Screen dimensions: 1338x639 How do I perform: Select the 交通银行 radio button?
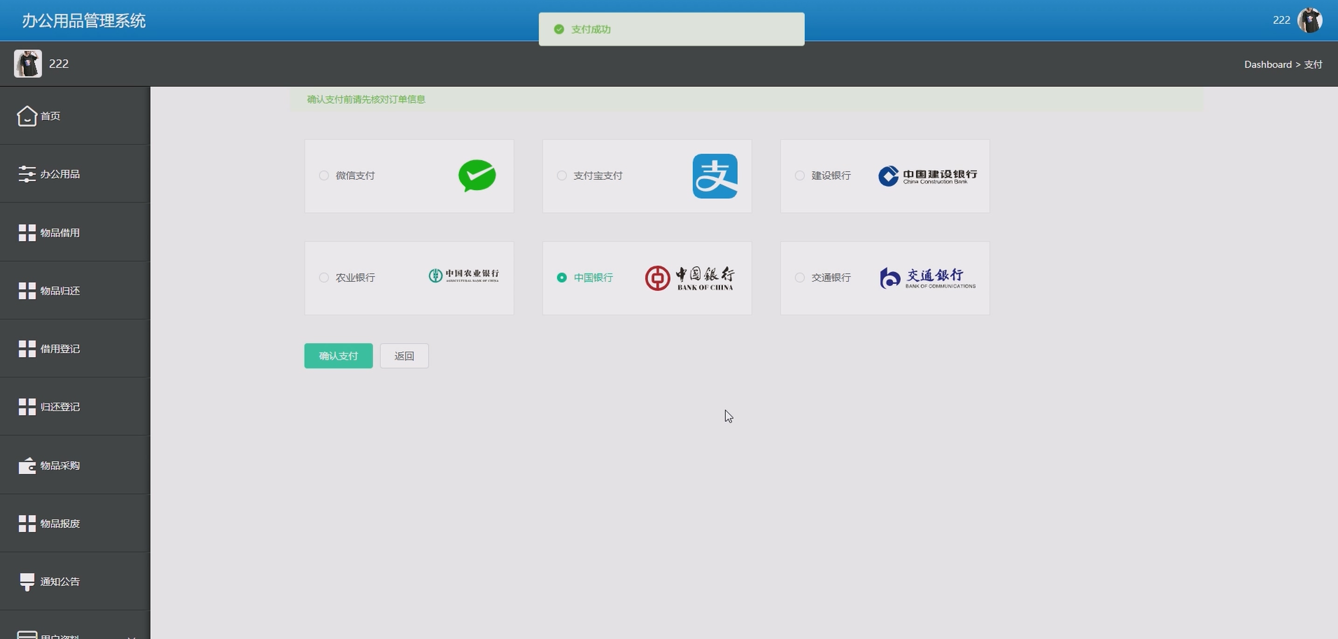click(799, 278)
